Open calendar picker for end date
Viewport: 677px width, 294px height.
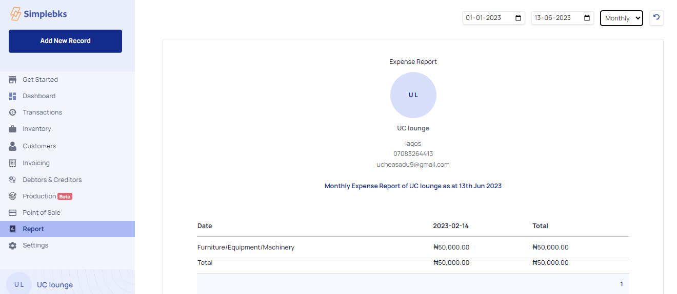point(587,18)
